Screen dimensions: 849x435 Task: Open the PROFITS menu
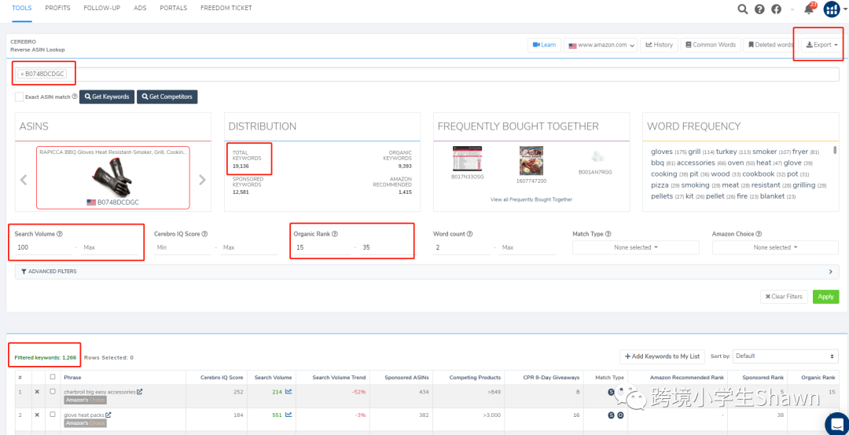[57, 8]
